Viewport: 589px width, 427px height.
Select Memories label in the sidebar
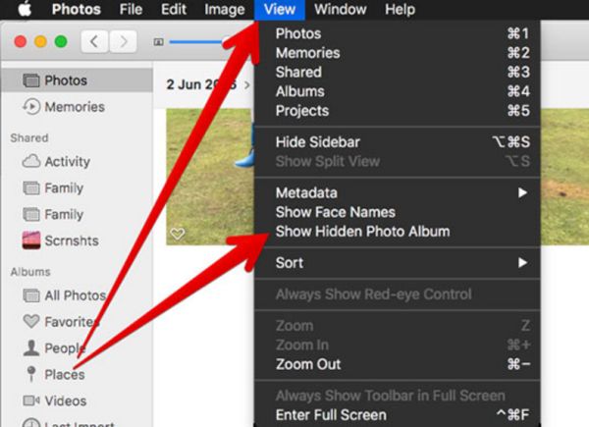[x=75, y=107]
